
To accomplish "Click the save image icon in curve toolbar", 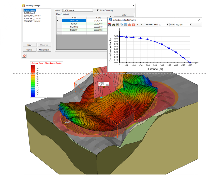I will (117, 25).
